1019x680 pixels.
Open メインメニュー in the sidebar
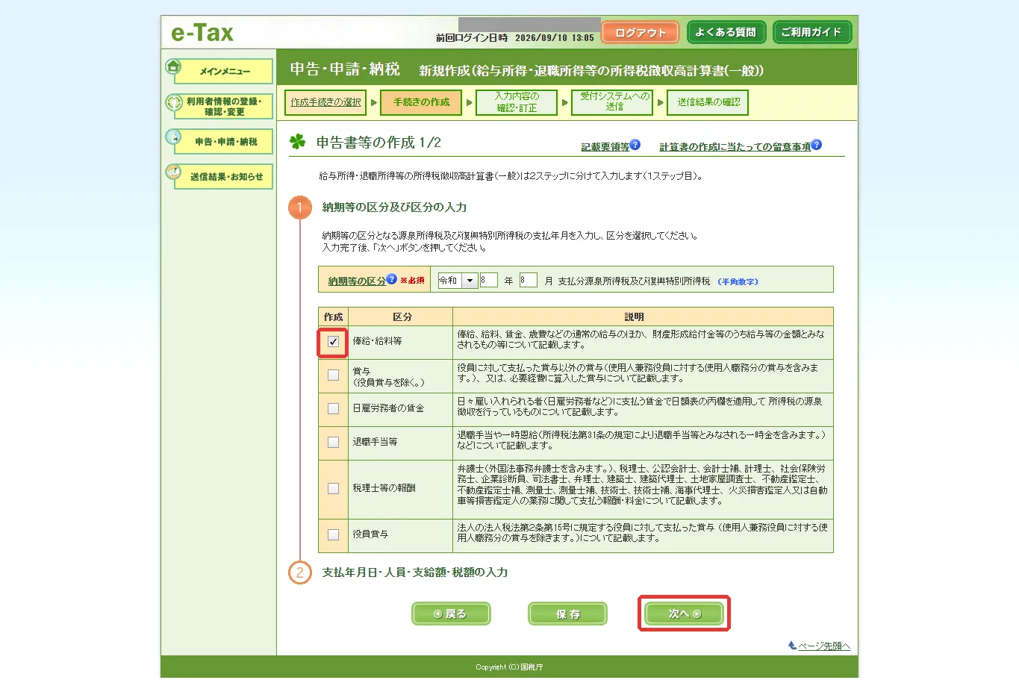[x=224, y=72]
